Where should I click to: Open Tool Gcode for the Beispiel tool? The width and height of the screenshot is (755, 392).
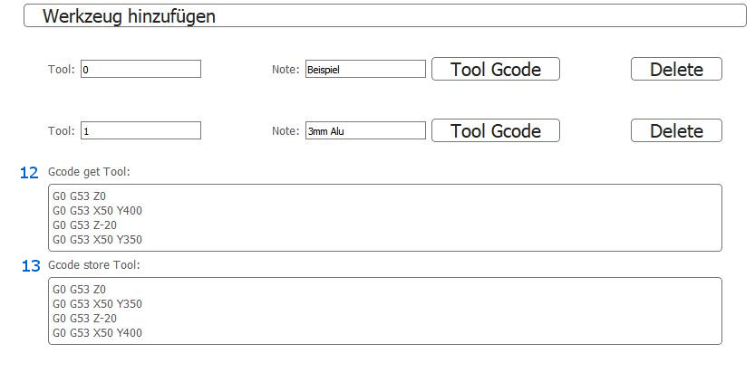pos(496,69)
